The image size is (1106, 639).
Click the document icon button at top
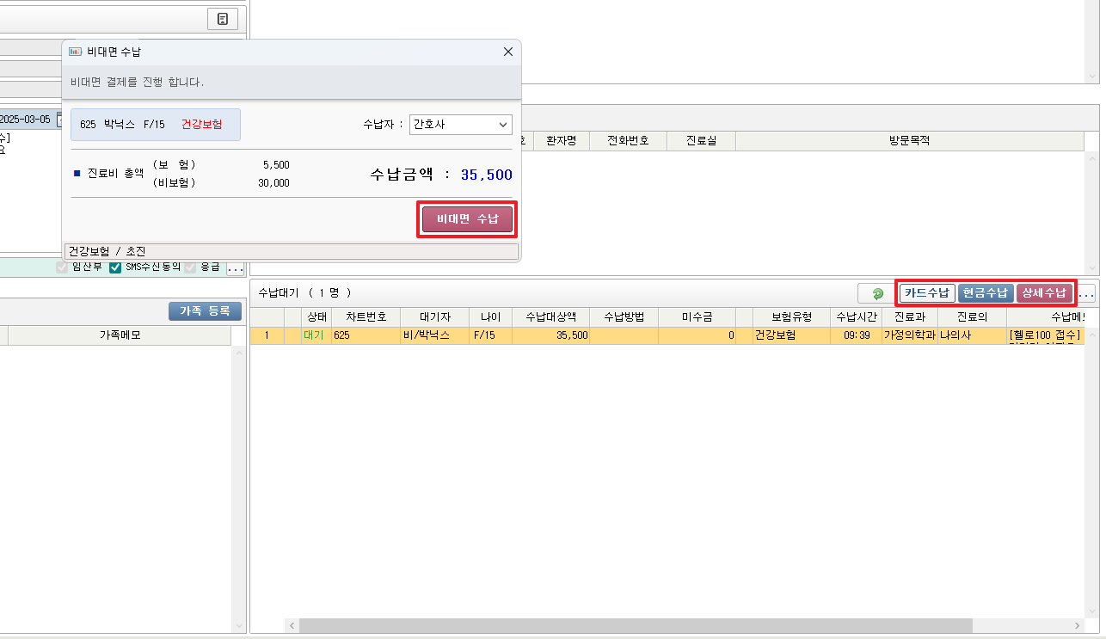223,19
